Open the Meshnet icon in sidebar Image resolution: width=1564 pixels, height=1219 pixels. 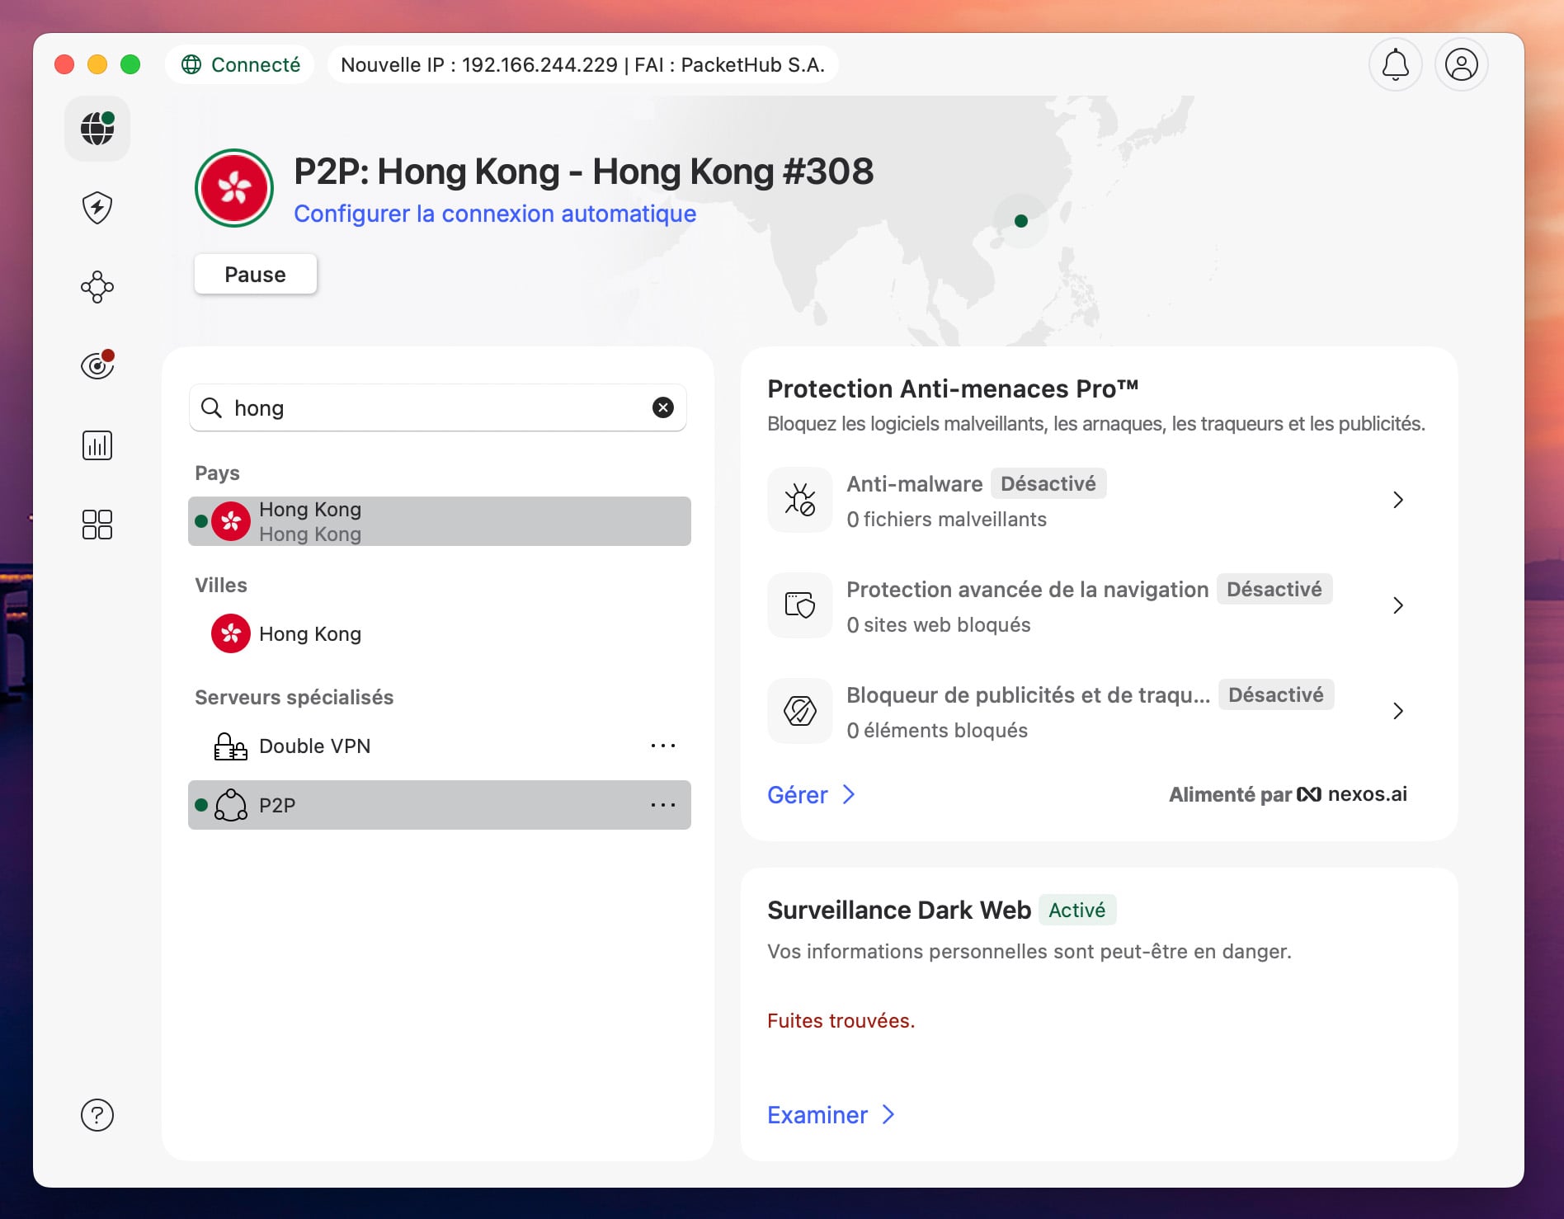[97, 287]
